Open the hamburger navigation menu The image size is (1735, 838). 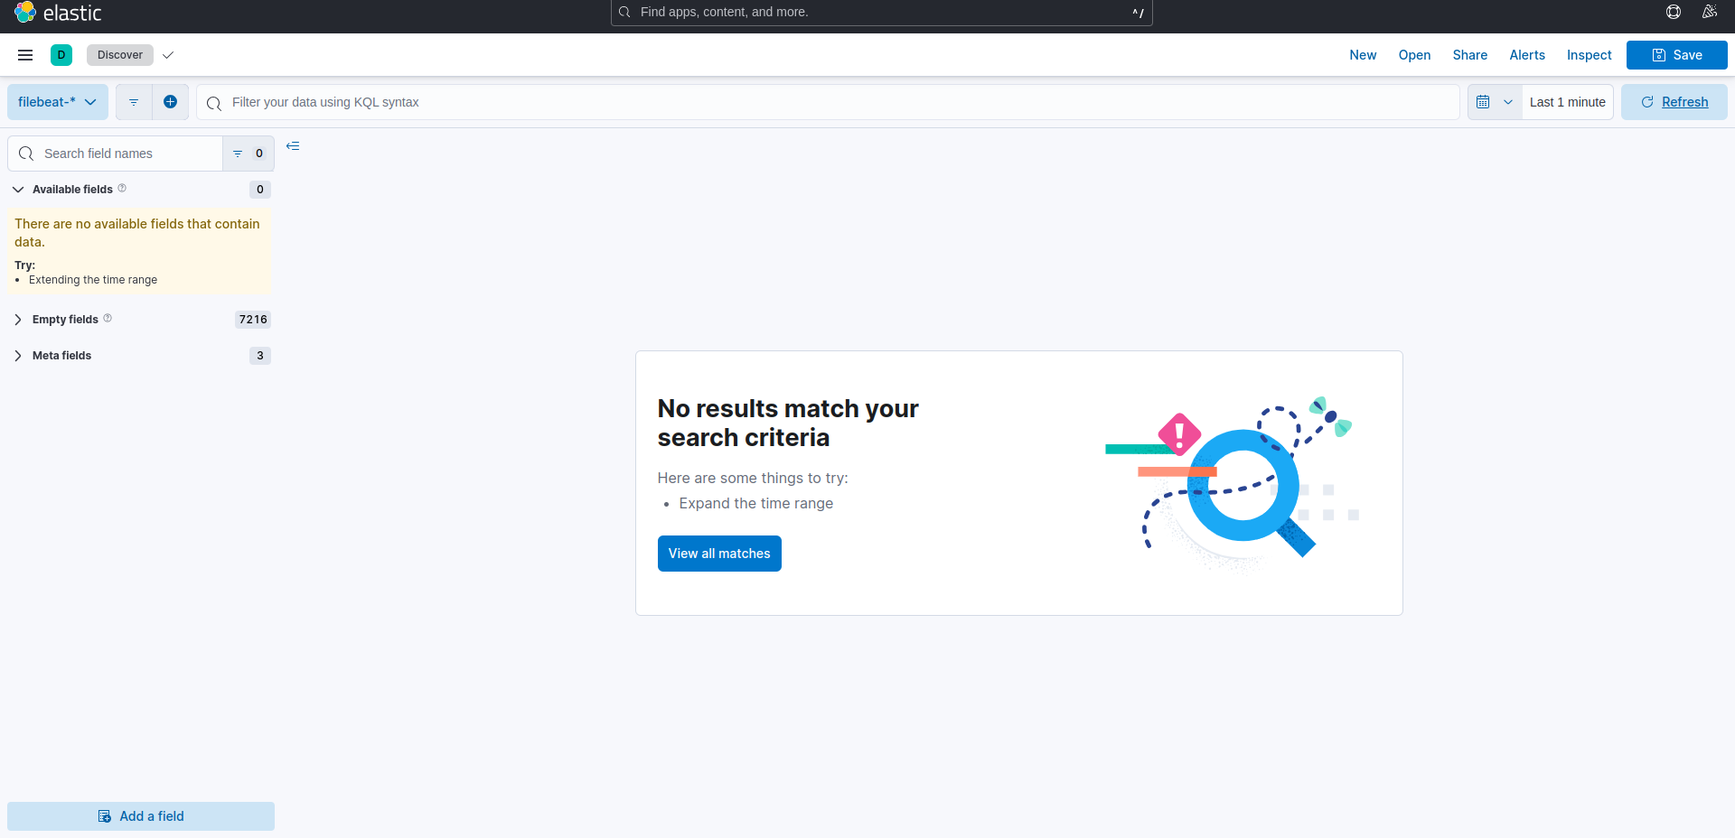pyautogui.click(x=25, y=55)
